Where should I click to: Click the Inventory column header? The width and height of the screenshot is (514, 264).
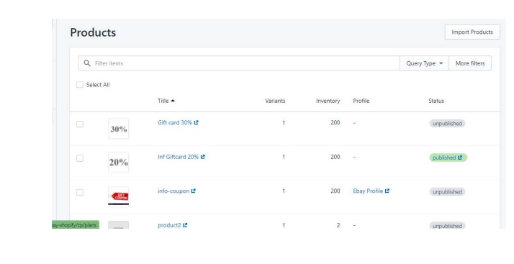coord(328,101)
